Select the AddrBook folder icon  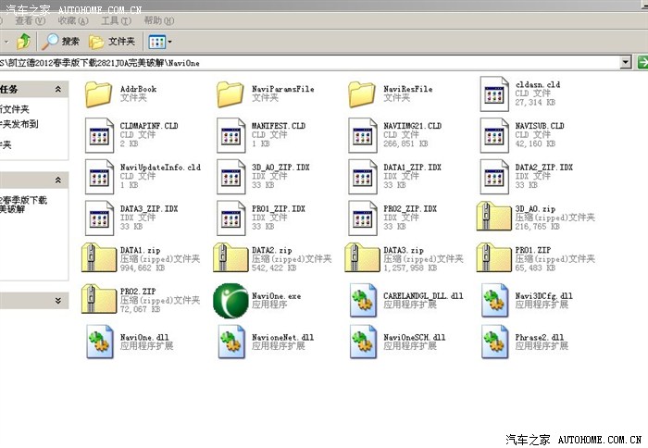(x=98, y=93)
